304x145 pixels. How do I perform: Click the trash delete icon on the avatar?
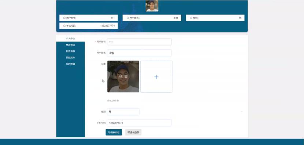tap(126, 76)
